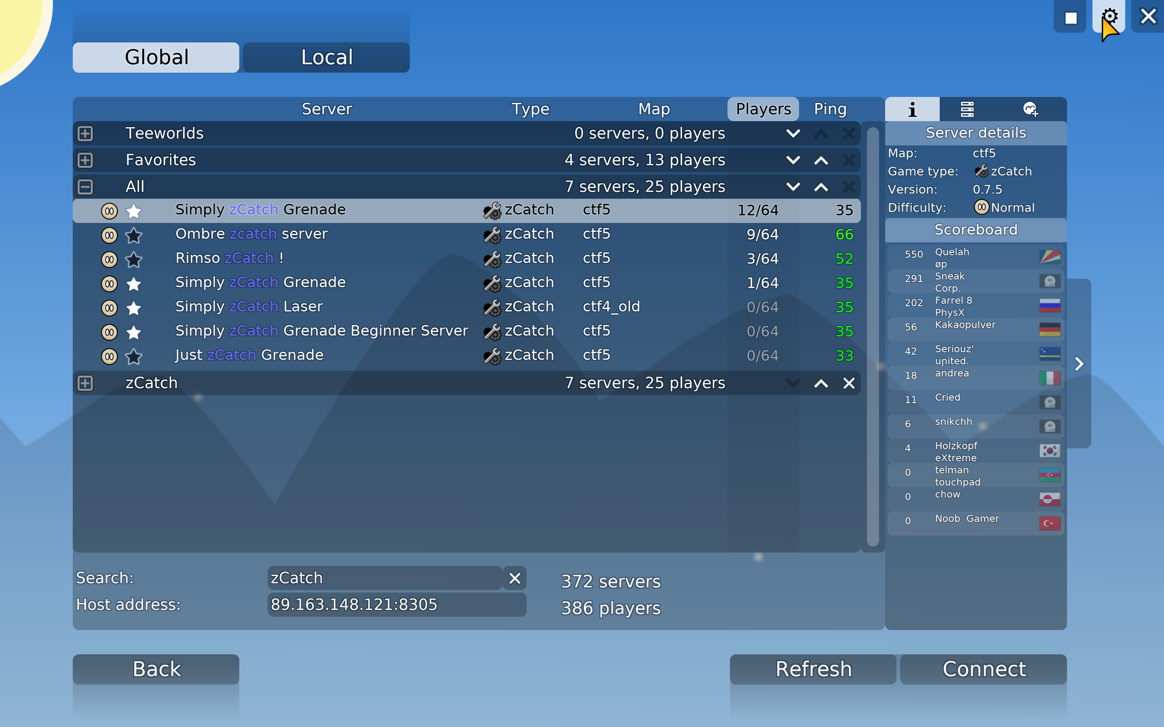Image resolution: width=1164 pixels, height=727 pixels.
Task: Move the All filter up
Action: (x=821, y=187)
